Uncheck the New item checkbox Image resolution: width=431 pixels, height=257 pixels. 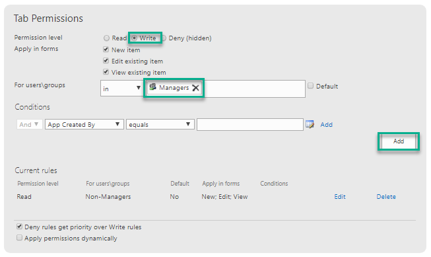(106, 50)
